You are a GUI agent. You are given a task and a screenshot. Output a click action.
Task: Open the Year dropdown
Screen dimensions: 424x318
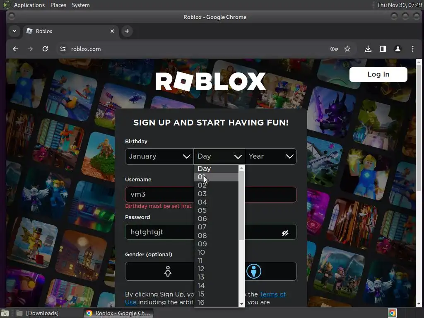click(271, 156)
